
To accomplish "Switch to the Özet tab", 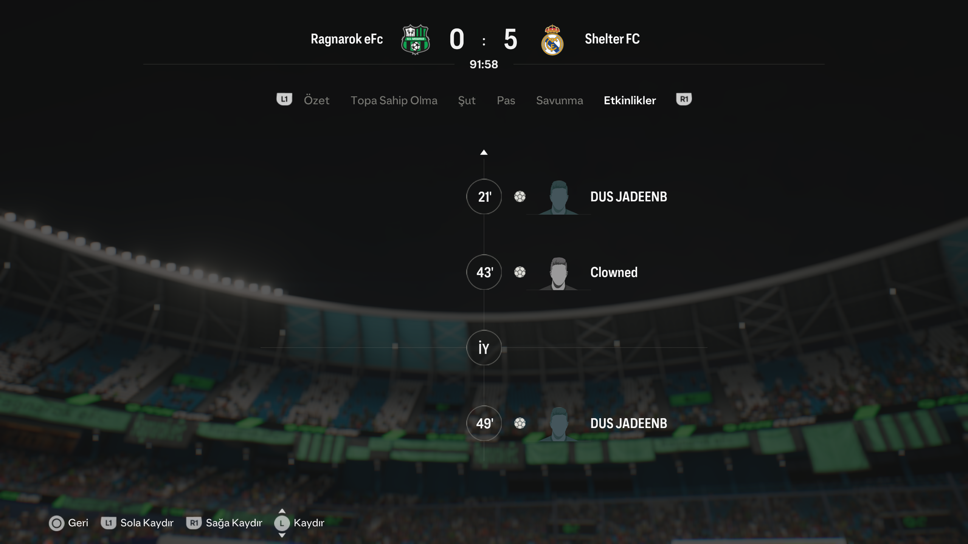I will 316,100.
